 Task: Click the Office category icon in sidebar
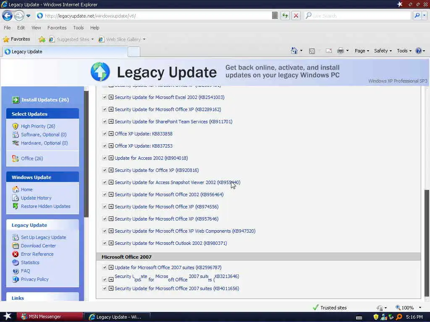16,158
